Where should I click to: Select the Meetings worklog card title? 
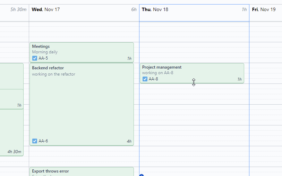click(41, 46)
